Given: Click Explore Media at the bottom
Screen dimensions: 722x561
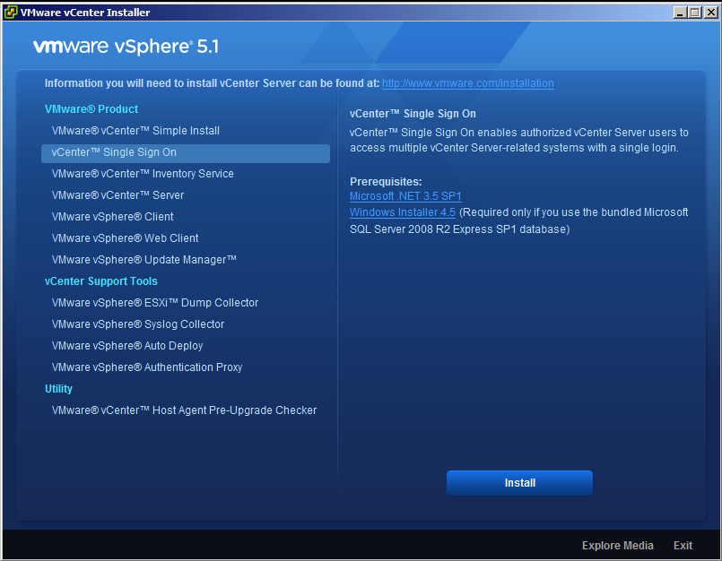Looking at the screenshot, I should pos(617,546).
